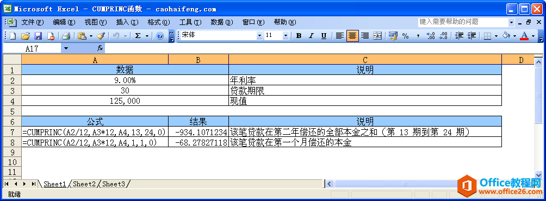Jump to the first sheet tab
Viewport: 546px width, 201px height.
[x=7, y=184]
